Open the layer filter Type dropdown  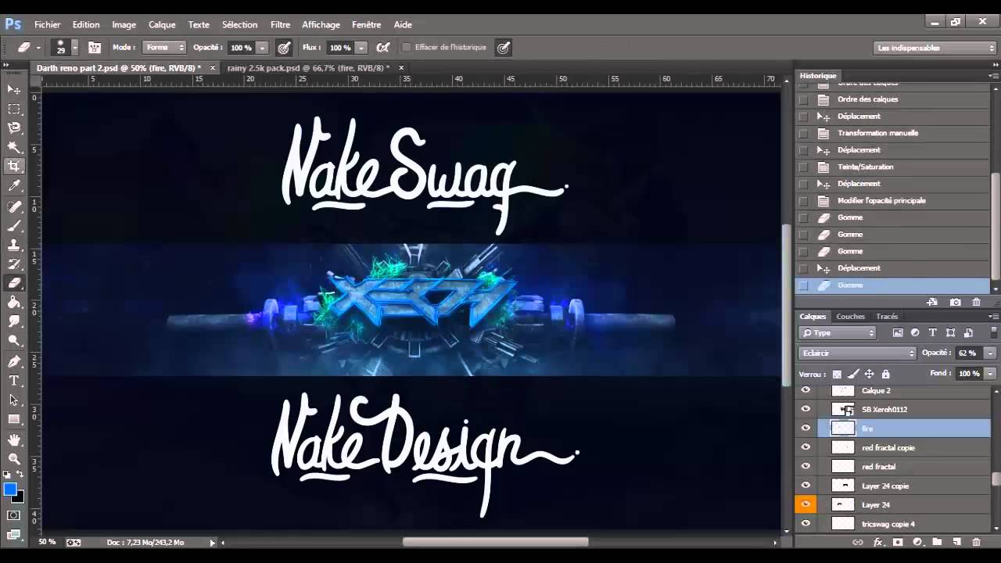[x=838, y=332]
